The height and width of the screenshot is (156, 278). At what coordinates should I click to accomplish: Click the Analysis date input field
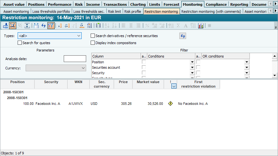[75, 59]
